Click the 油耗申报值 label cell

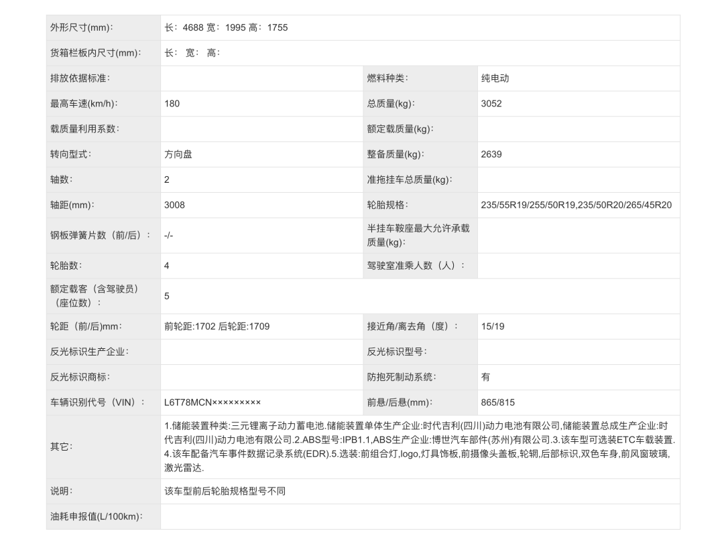pyautogui.click(x=97, y=516)
